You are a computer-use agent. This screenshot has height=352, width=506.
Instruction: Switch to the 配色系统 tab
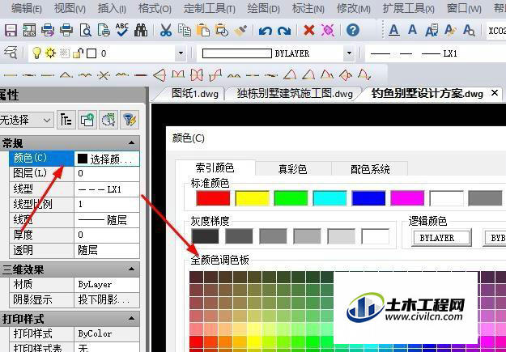(370, 169)
